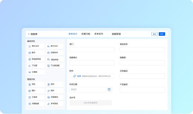
Task: Switch to the 表单设计 tab
Action: point(73,34)
